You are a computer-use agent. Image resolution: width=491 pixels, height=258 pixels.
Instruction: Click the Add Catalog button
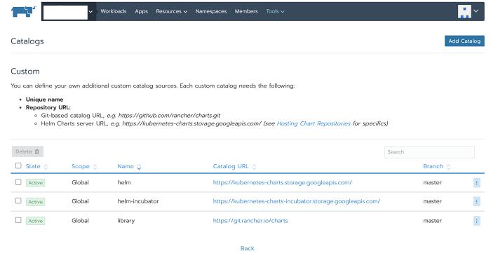464,41
